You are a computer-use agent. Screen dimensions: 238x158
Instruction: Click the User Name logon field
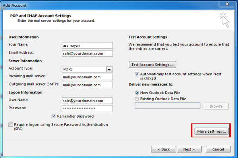point(87,101)
